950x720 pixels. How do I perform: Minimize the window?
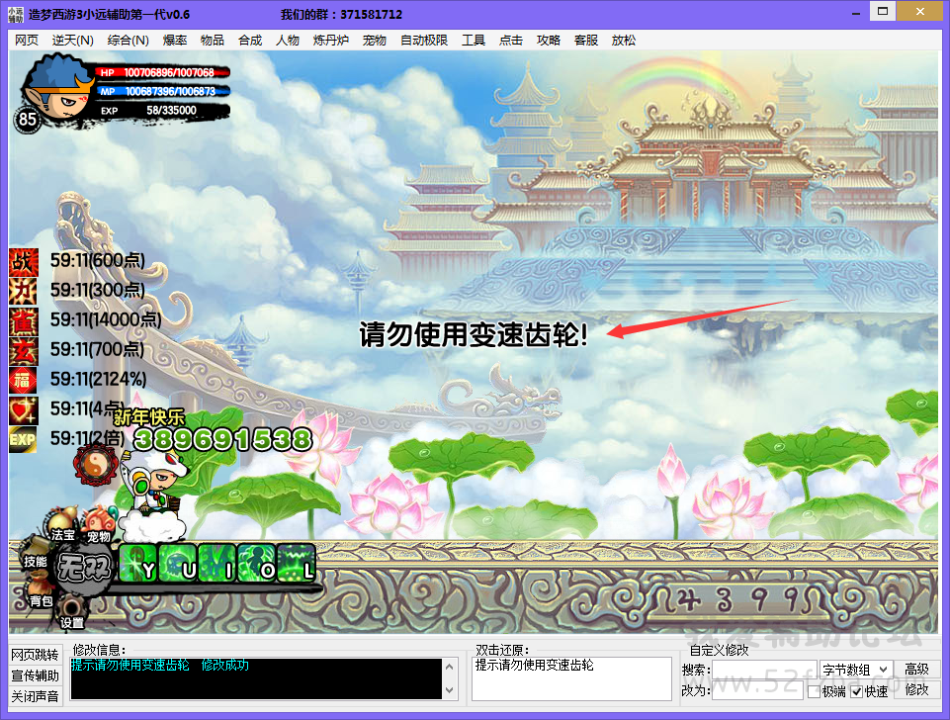coord(856,13)
